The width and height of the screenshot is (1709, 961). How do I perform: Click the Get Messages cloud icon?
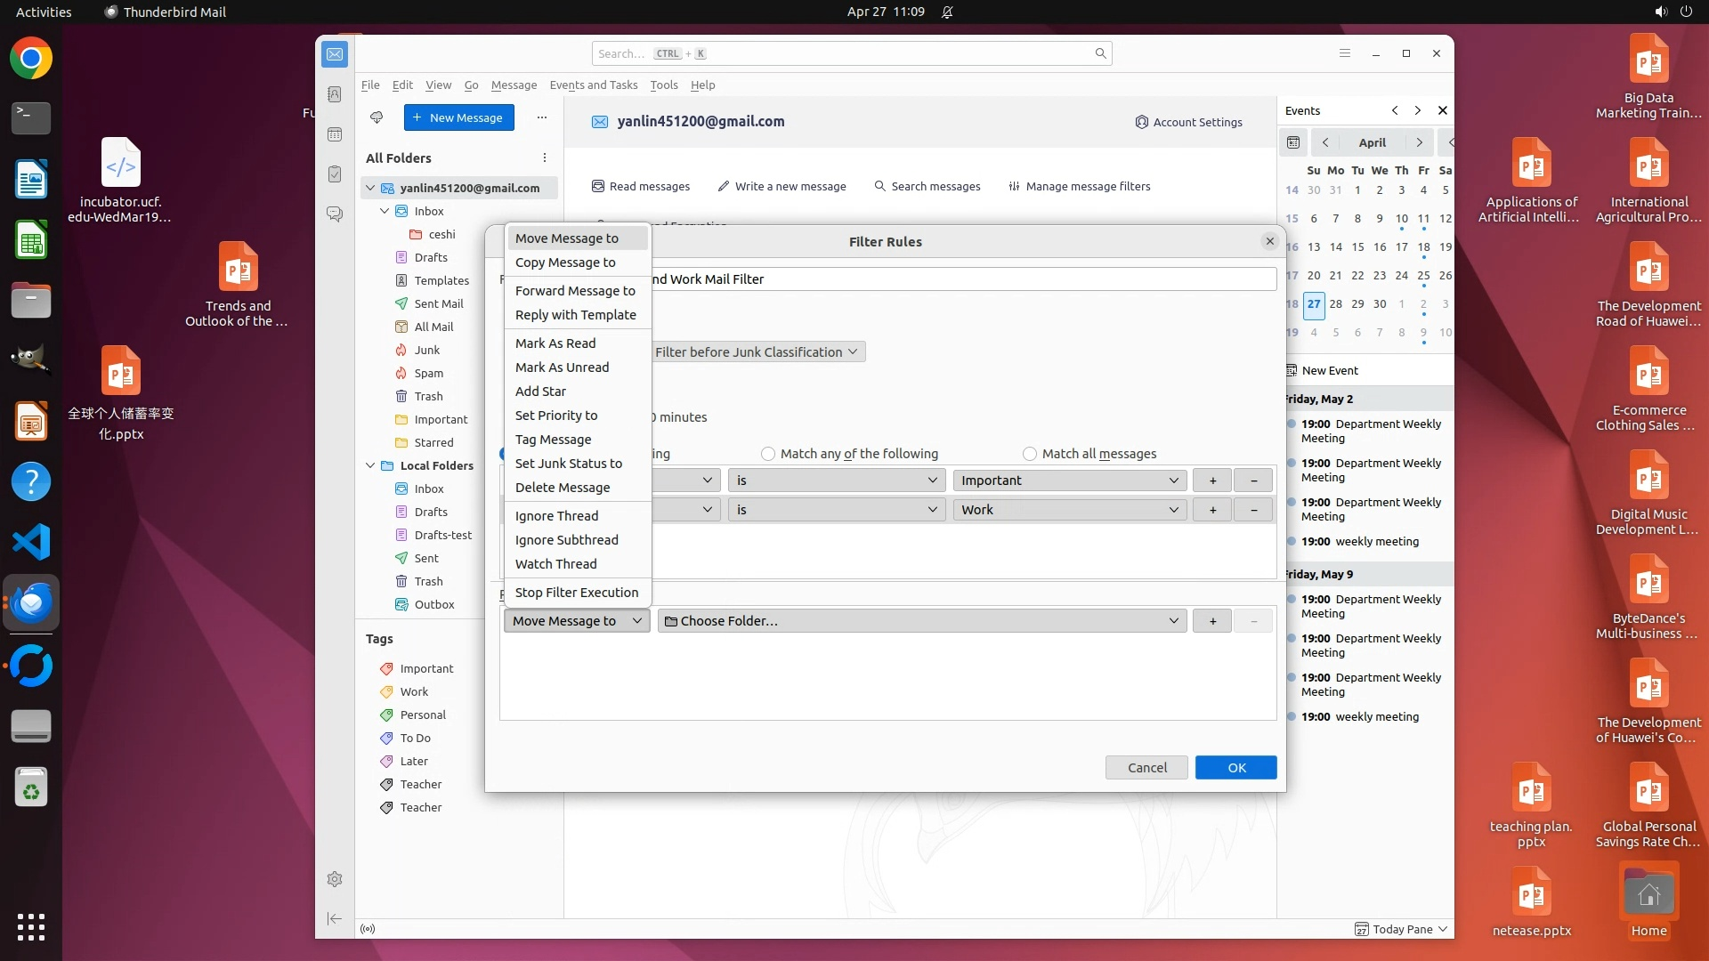[377, 117]
